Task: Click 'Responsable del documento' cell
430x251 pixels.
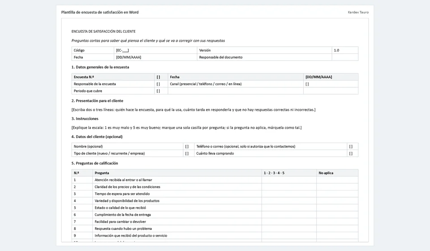Action: click(x=264, y=57)
